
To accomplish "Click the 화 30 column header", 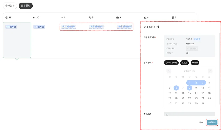I will coord(36,17).
